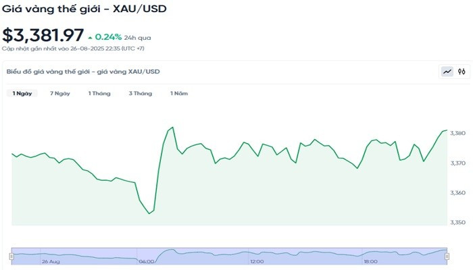Click the $3,381.97 gold price value
This screenshot has width=473, height=270.
coord(43,34)
